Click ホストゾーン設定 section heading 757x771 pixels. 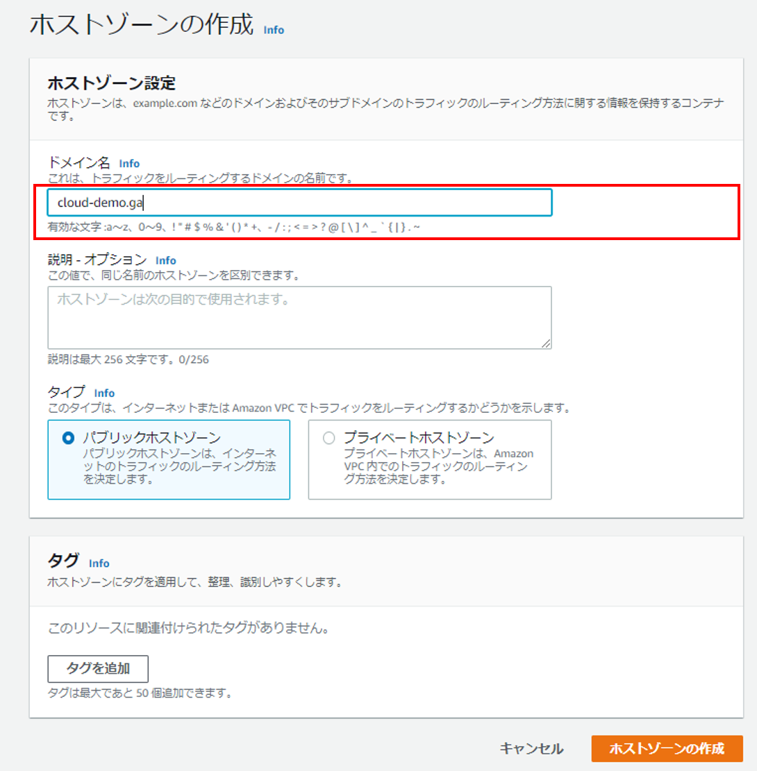(112, 83)
